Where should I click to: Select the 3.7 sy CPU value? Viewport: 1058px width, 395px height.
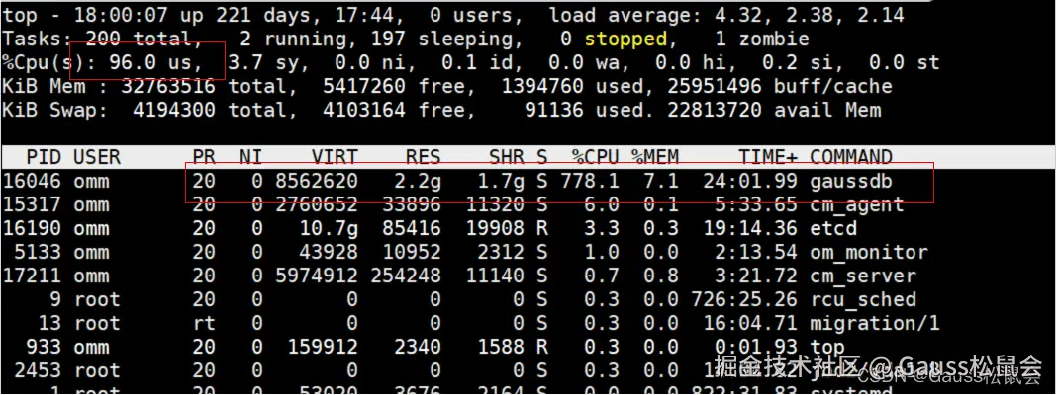tap(268, 62)
